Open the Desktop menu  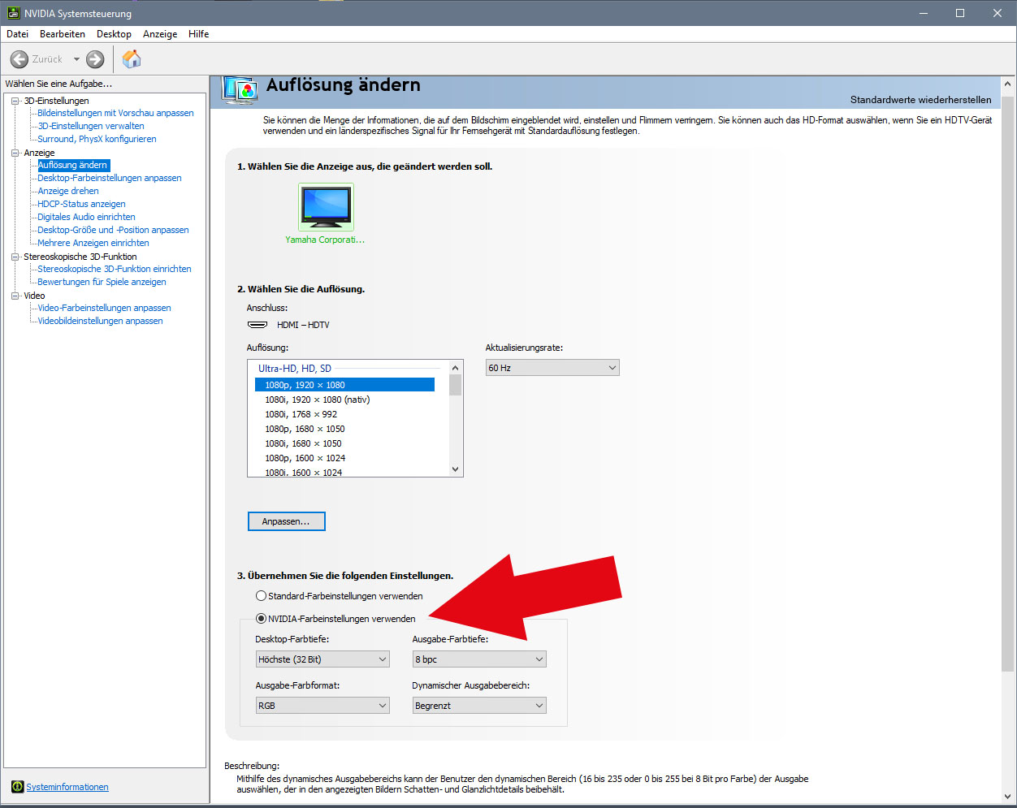[x=114, y=34]
